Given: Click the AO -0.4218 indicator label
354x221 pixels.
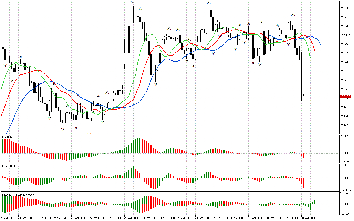Looking at the screenshot, I should coord(8,137).
